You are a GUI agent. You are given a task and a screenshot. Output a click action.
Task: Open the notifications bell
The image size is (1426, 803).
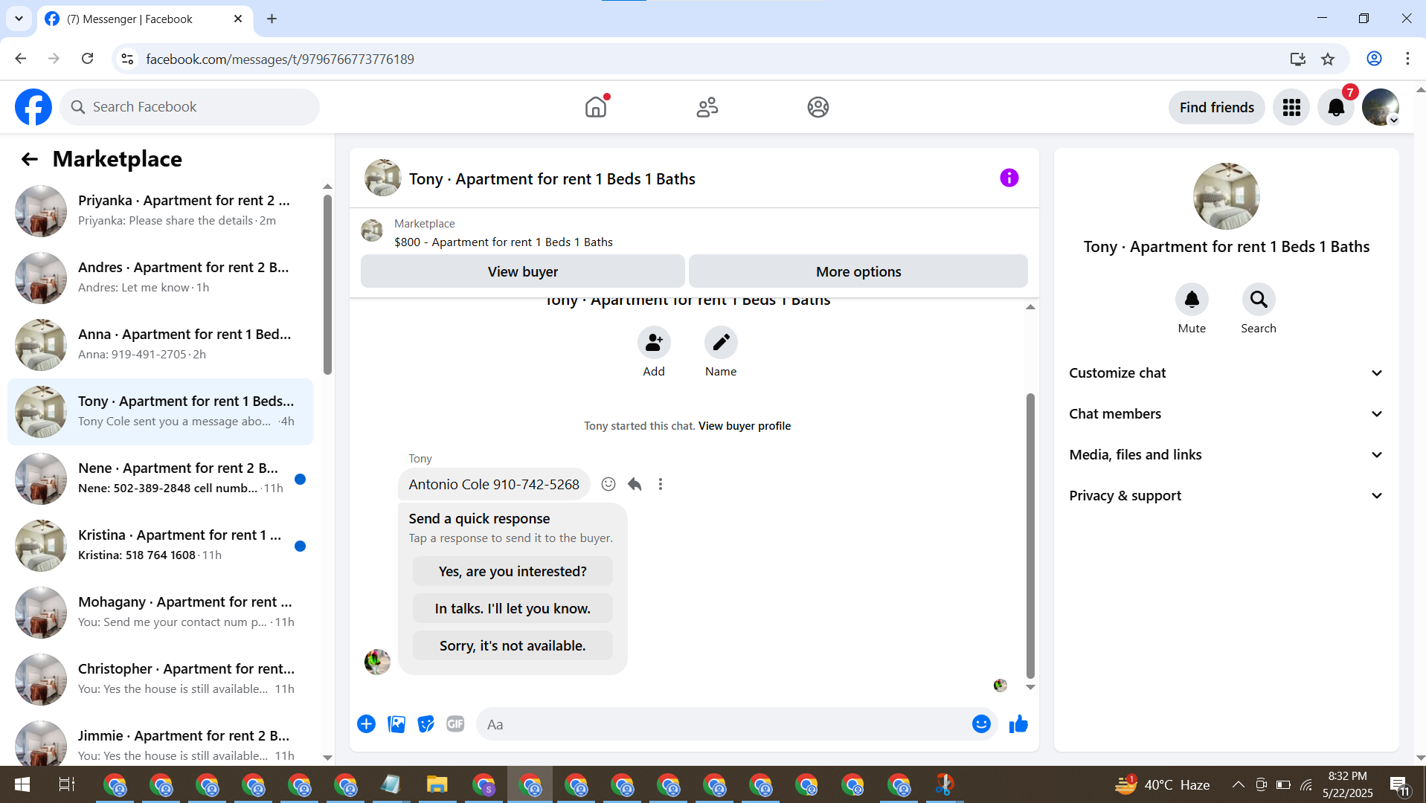(1336, 107)
